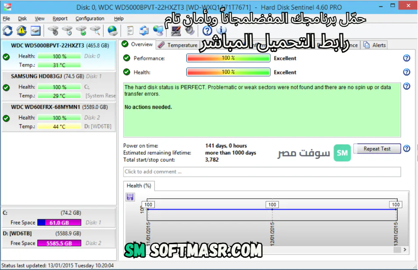Screen dimensions: 418x270
Task: Click the C: free space 61.0 GB bar
Action: [x=59, y=222]
